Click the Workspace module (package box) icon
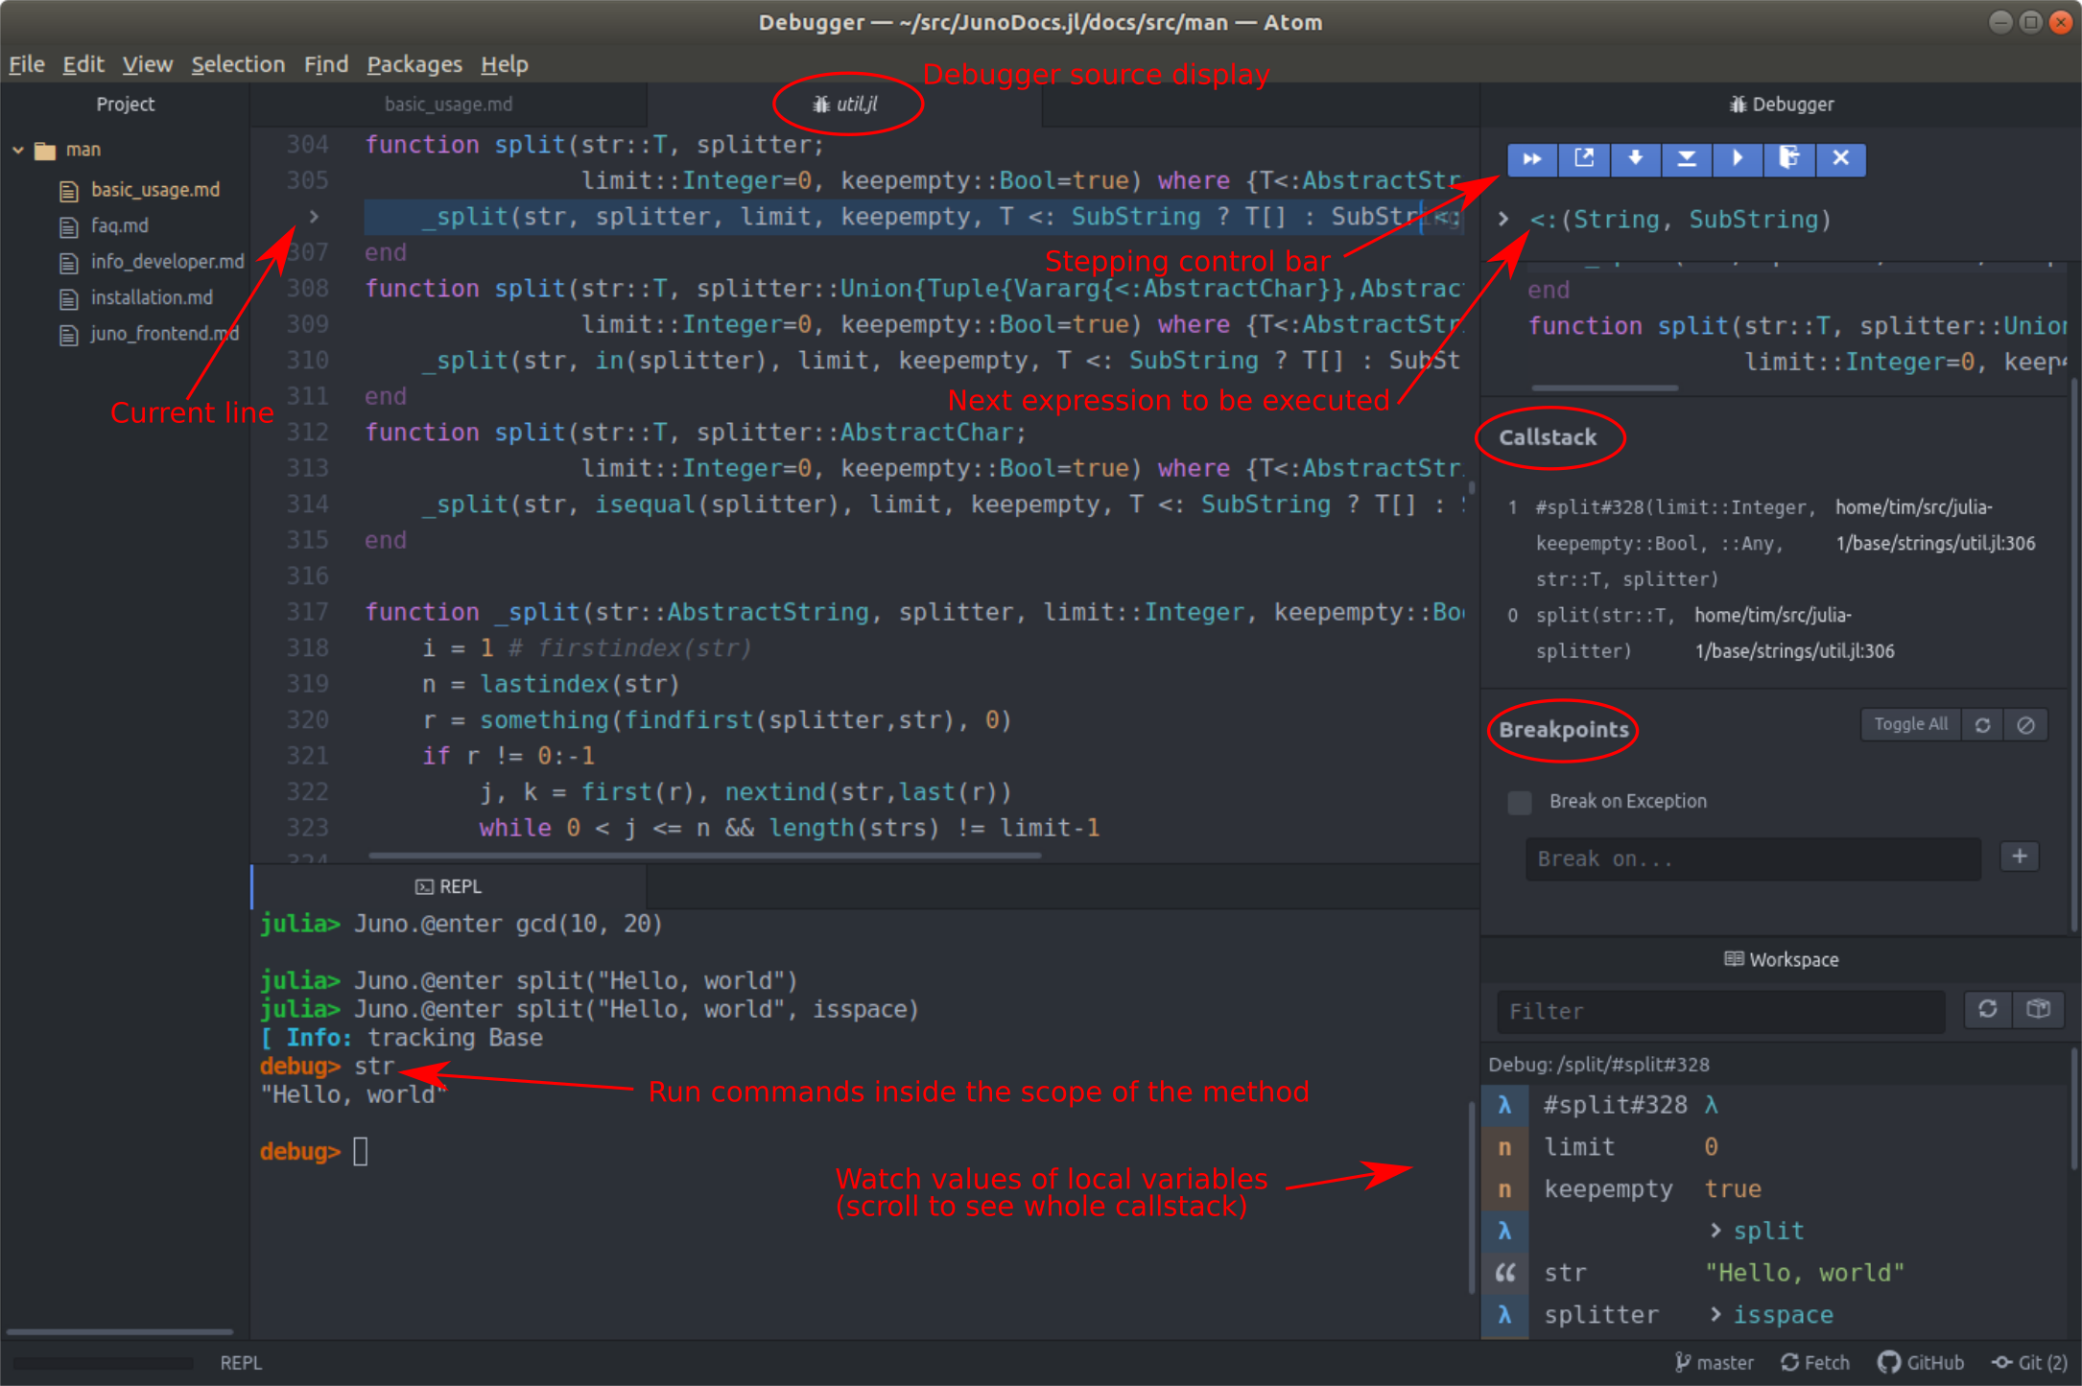The height and width of the screenshot is (1386, 2082). coord(2039,1009)
